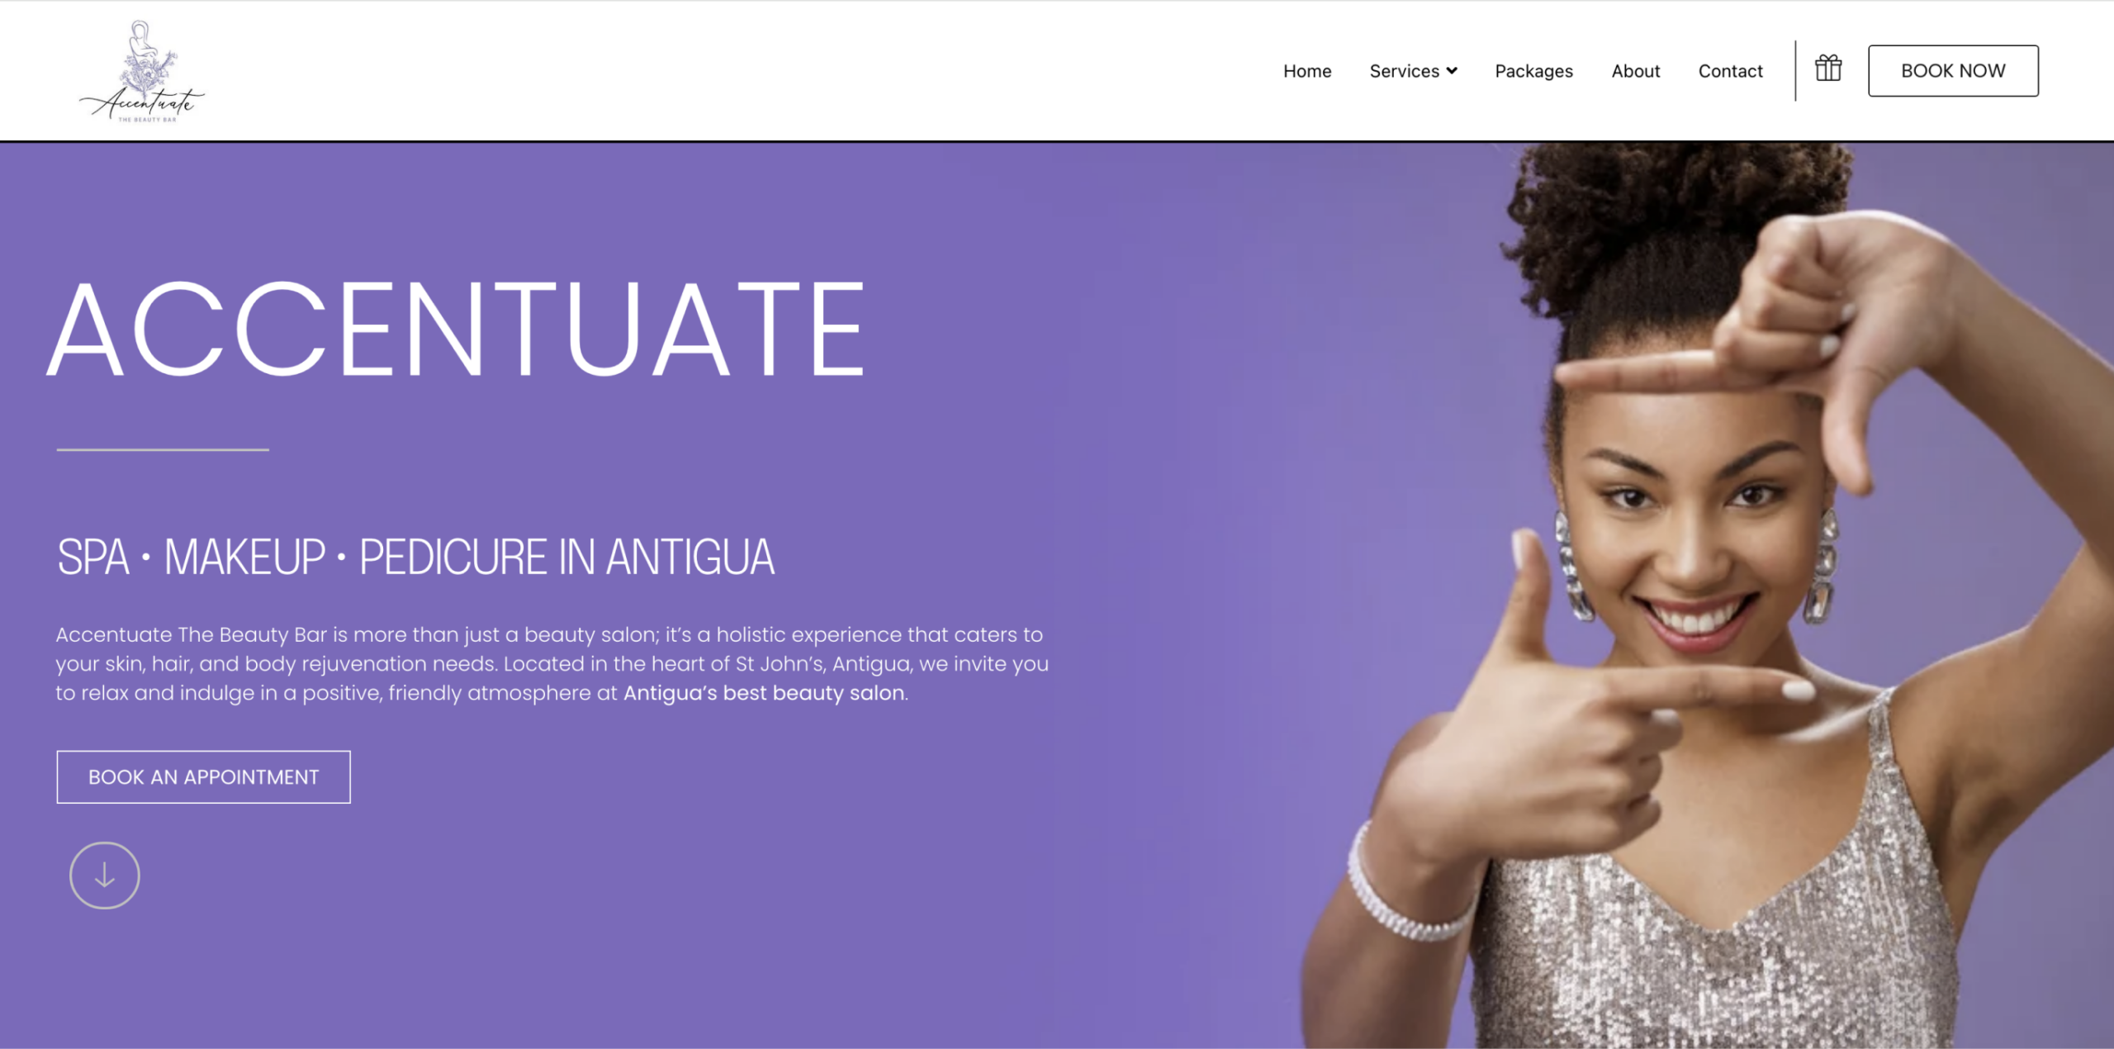
Task: Navigate to the About page
Action: tap(1635, 71)
